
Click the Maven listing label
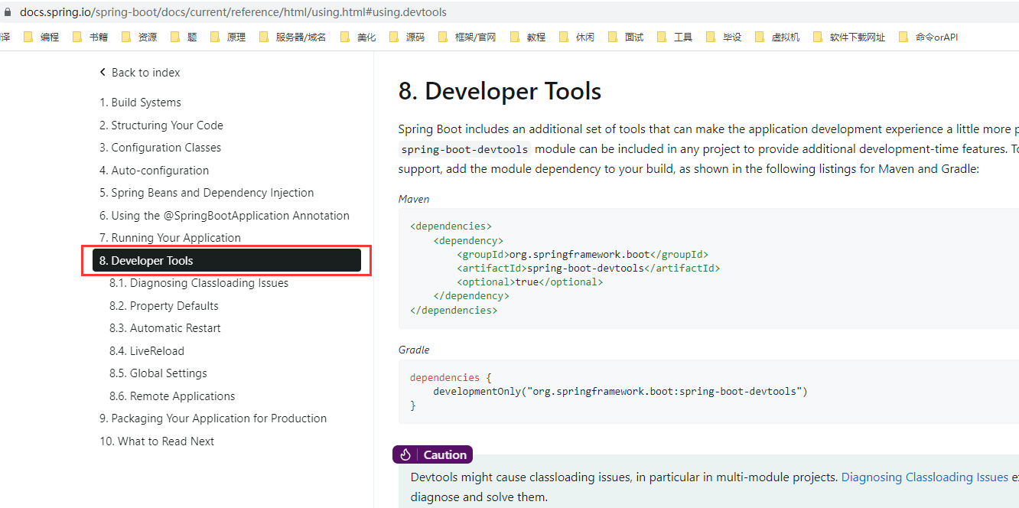pyautogui.click(x=414, y=199)
